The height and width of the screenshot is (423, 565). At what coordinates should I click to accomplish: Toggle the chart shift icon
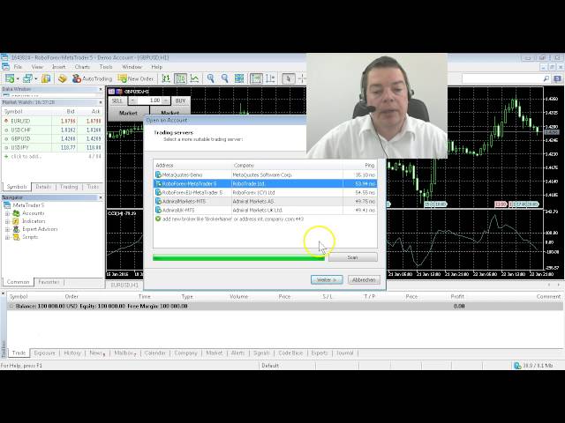(270, 78)
